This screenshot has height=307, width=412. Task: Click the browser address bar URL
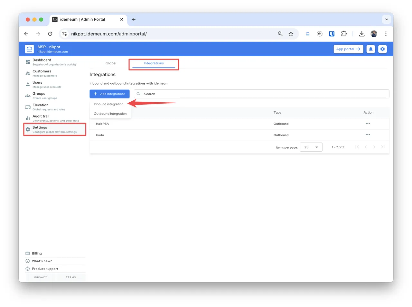109,34
